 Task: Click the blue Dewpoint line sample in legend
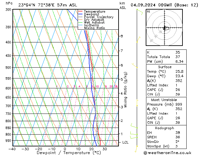coord(80,14)
